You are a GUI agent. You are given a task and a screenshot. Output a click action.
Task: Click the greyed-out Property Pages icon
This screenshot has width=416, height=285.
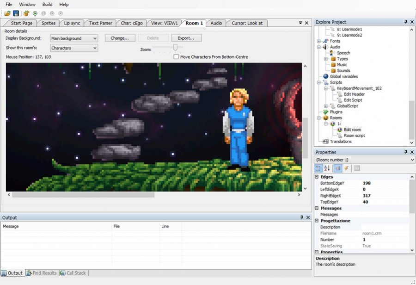[357, 168]
